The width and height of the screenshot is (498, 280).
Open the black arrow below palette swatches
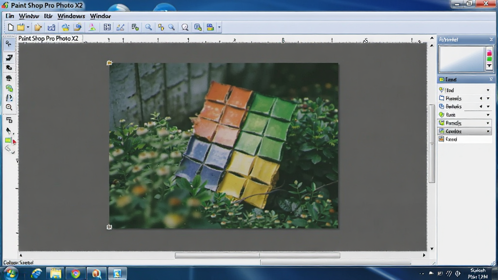489,66
